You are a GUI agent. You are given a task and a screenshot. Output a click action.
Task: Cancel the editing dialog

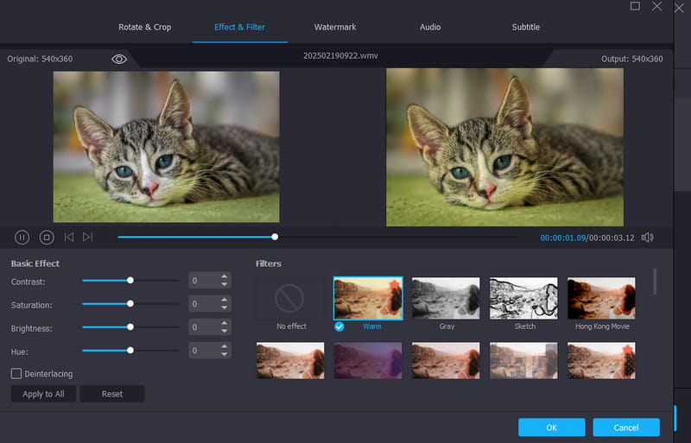click(x=625, y=427)
